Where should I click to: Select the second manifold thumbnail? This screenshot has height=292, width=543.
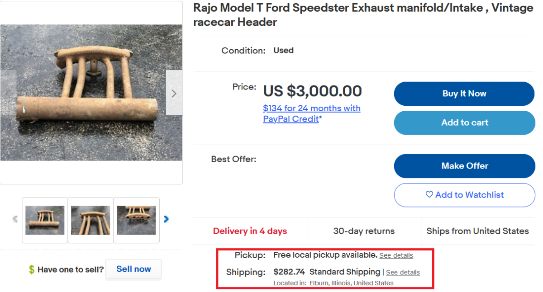click(90, 220)
